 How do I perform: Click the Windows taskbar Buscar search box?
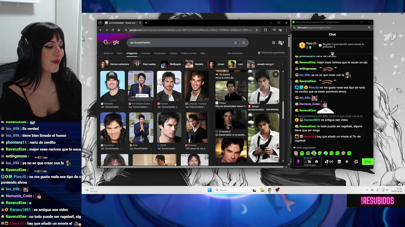pos(233,190)
